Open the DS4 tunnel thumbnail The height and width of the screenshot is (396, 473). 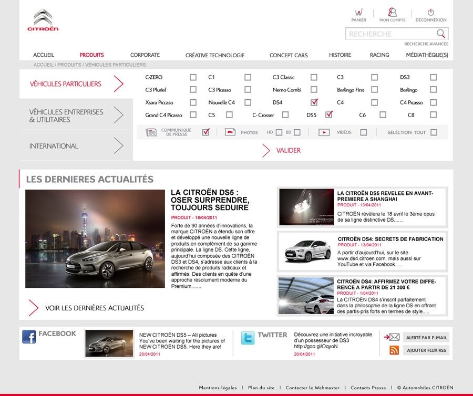(x=306, y=296)
